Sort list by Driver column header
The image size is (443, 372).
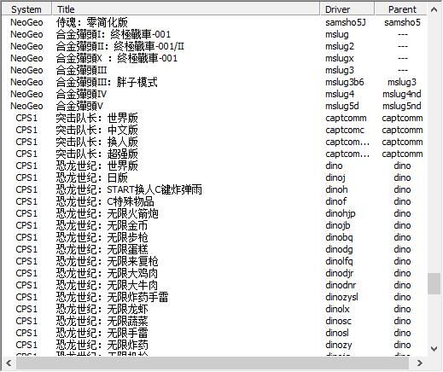coord(347,9)
